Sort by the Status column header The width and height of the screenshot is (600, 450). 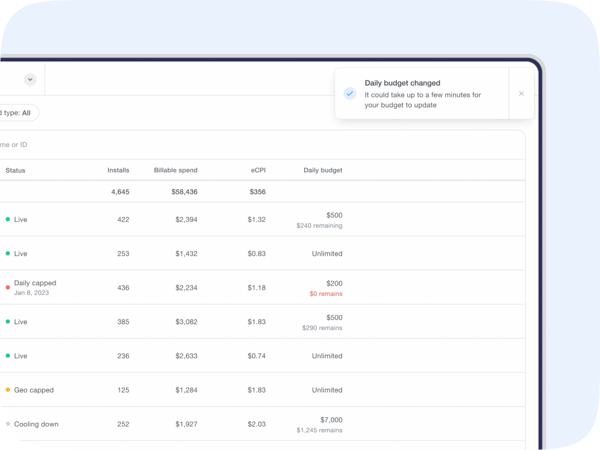click(x=15, y=171)
